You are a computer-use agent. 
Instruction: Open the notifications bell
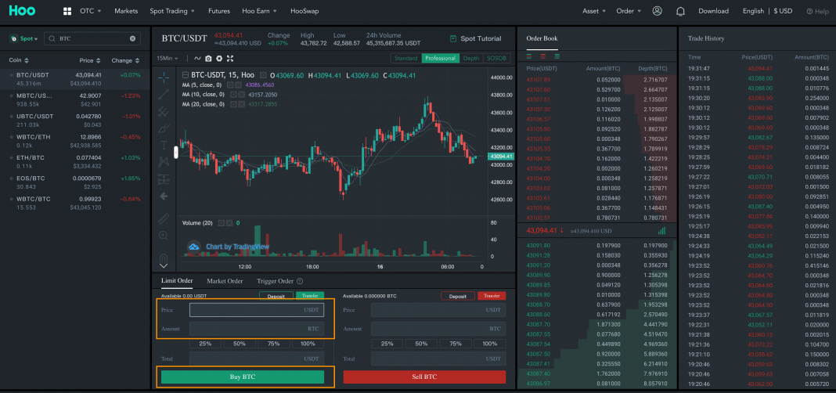pyautogui.click(x=680, y=11)
